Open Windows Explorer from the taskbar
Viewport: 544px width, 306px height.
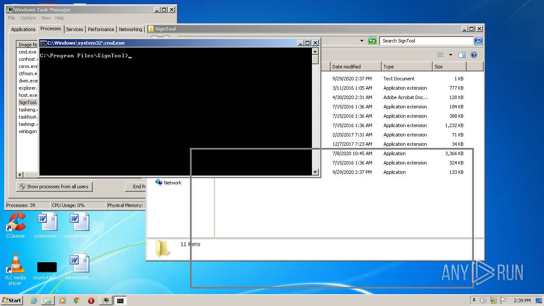point(48,300)
